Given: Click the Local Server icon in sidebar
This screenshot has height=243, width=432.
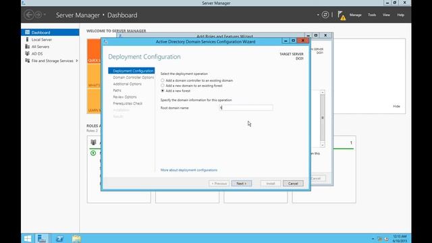Looking at the screenshot, I should coord(27,39).
